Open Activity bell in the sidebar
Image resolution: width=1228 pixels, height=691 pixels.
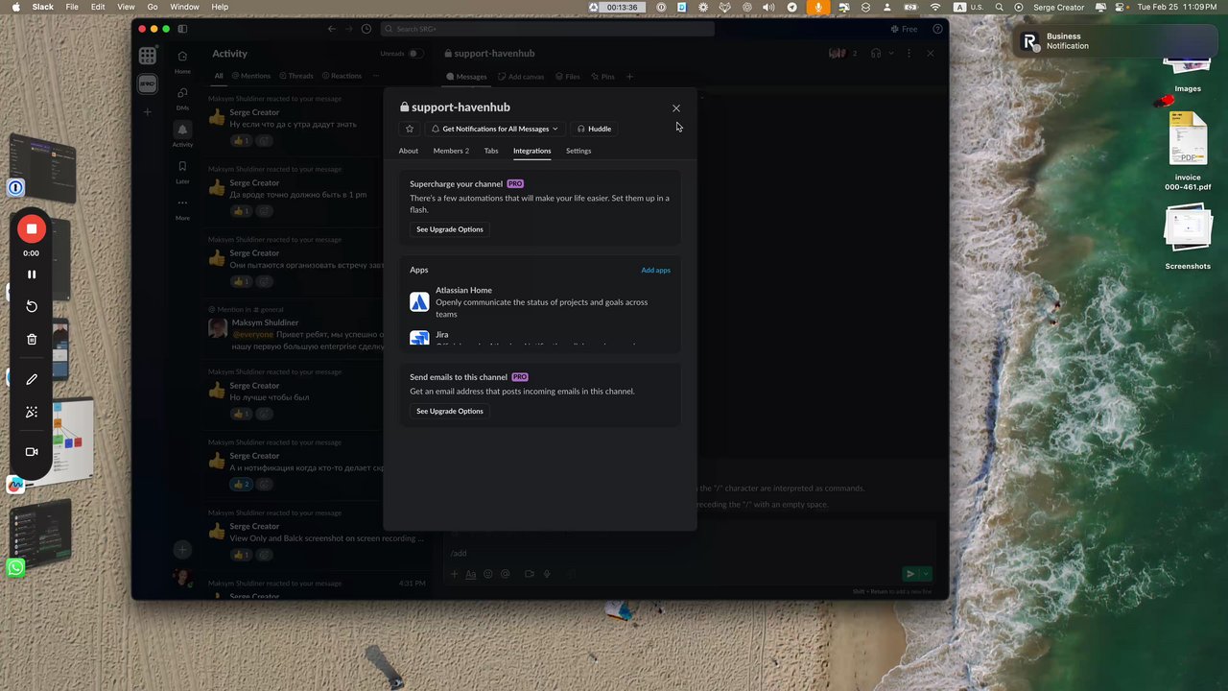182,133
